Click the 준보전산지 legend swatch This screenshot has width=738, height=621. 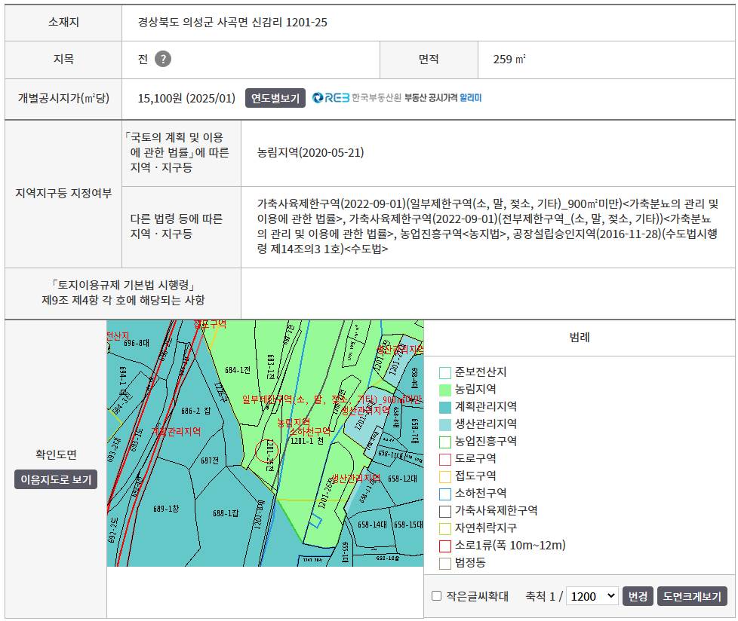point(444,373)
